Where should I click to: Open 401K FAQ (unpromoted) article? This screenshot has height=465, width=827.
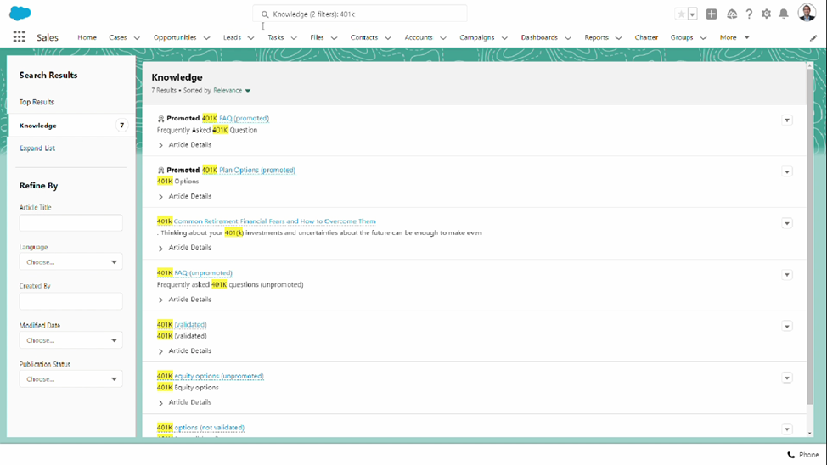pos(194,272)
